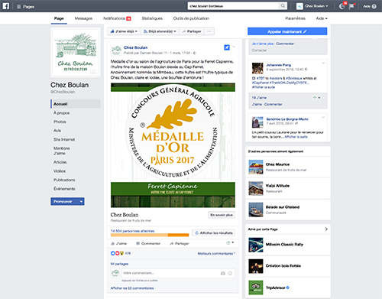This screenshot has height=299, width=382.
Task: Open Balade sur Chaland suggested page
Action: 288,210
